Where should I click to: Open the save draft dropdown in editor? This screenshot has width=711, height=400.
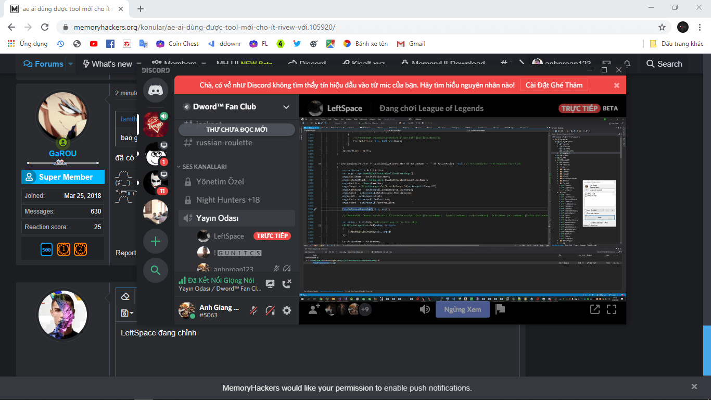pyautogui.click(x=127, y=312)
